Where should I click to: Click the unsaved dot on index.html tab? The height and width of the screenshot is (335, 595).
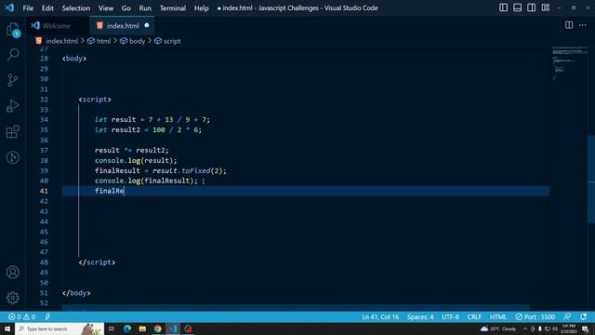(x=147, y=25)
